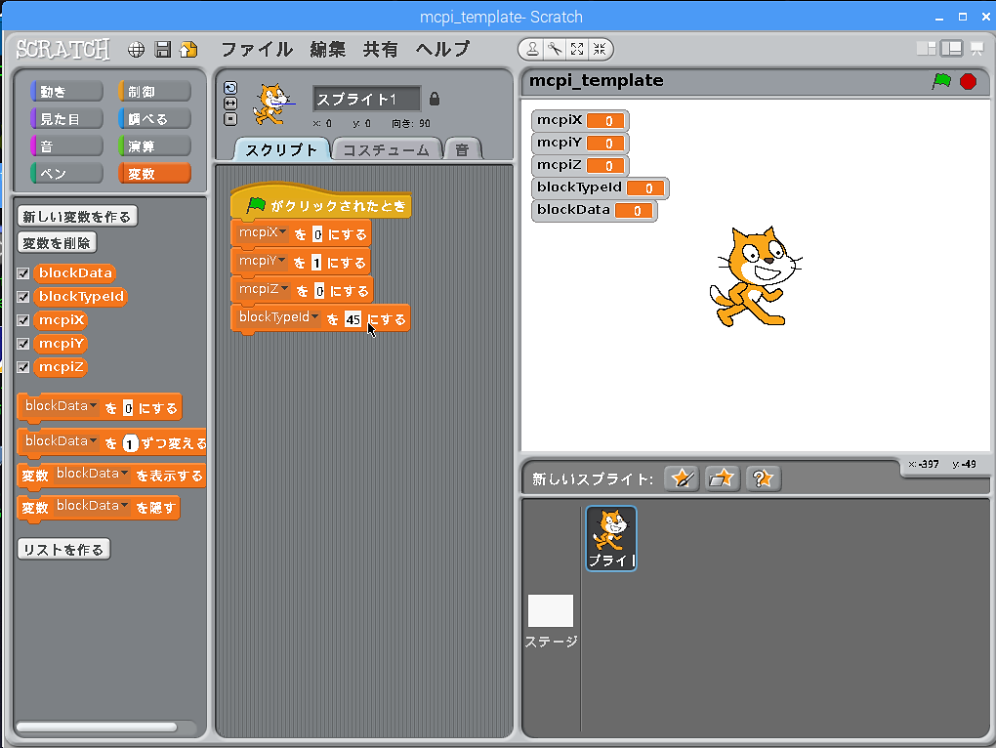This screenshot has height=748, width=996.
Task: Click 新しい変数を作る button
Action: click(77, 217)
